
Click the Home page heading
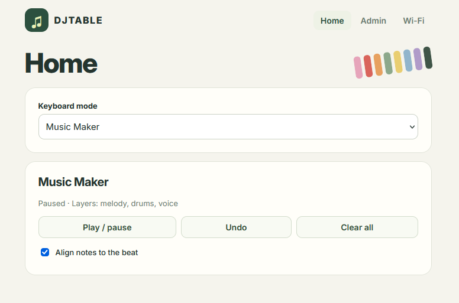point(61,63)
